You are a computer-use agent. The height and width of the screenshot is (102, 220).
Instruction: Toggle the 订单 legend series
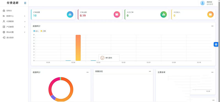tap(43, 31)
